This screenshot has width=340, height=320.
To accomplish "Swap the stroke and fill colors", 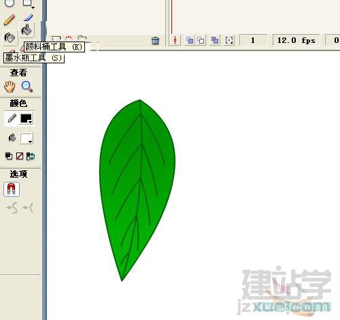I will point(31,156).
